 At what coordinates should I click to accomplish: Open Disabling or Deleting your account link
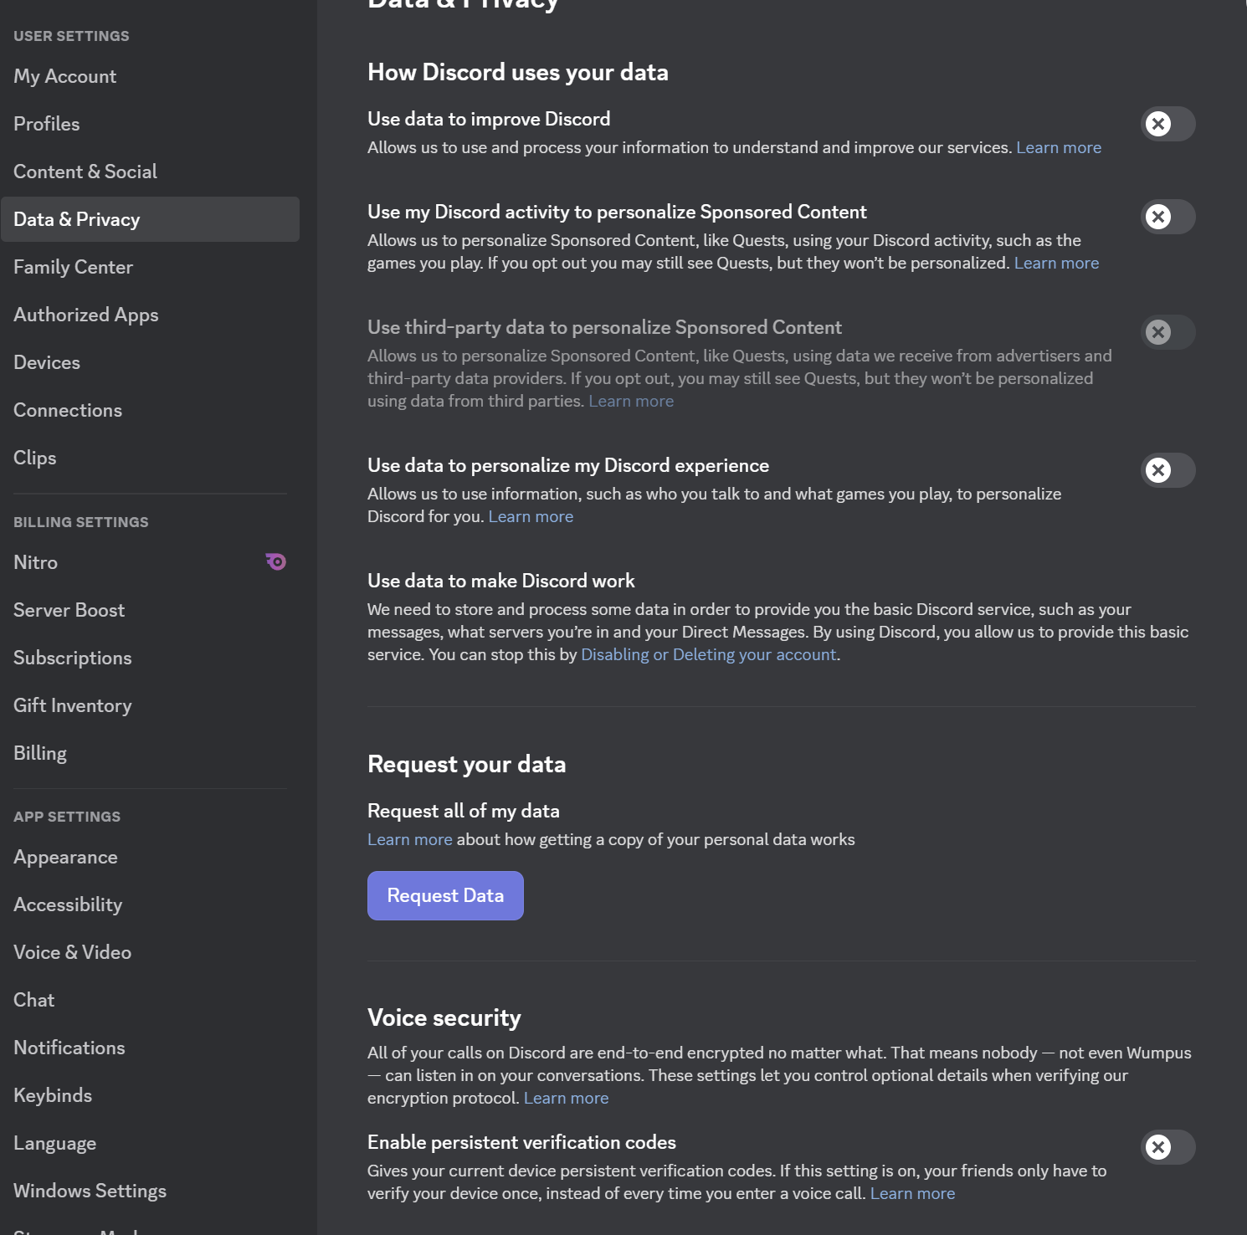coord(708,655)
